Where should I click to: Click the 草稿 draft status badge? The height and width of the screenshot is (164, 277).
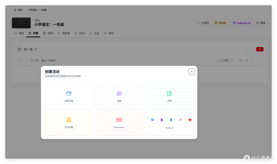click(x=225, y=60)
